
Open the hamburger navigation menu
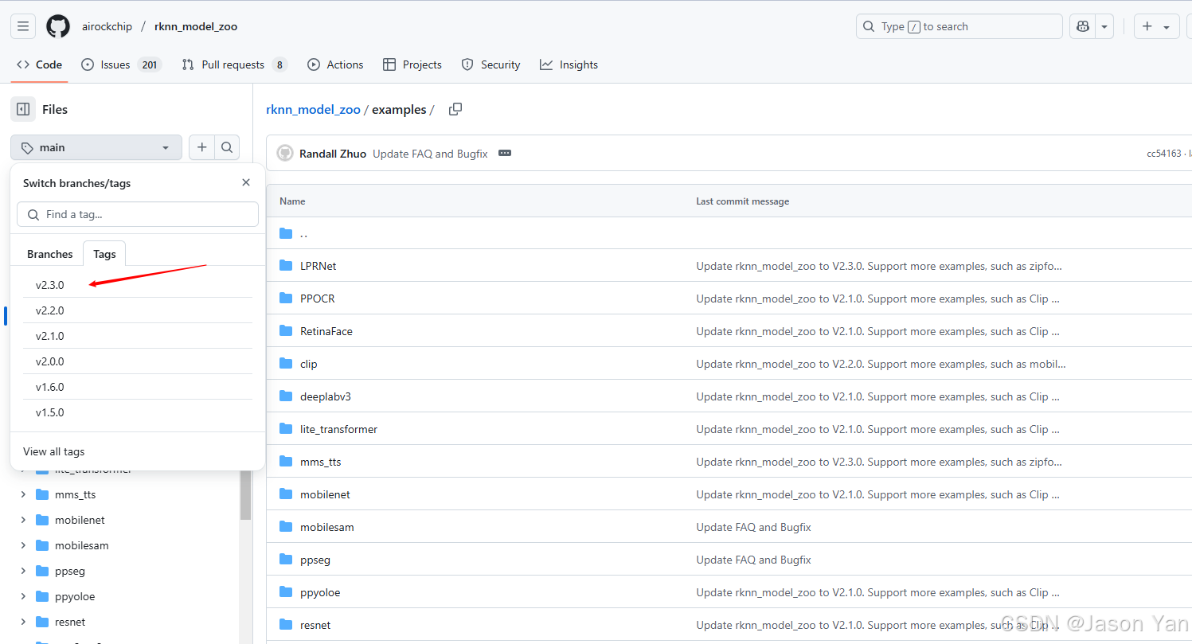(23, 26)
